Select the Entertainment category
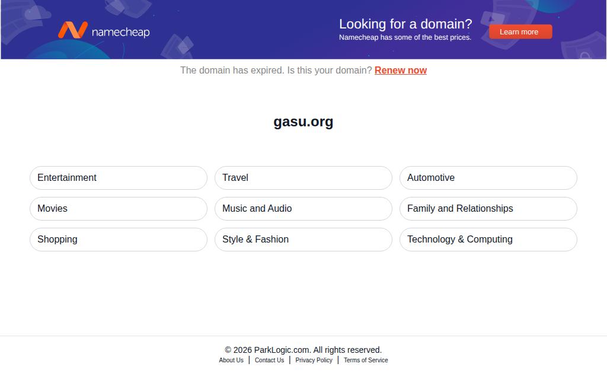The height and width of the screenshot is (373, 607). point(119,178)
